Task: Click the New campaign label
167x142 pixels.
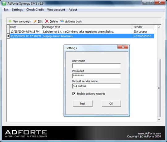Action: 22,22
